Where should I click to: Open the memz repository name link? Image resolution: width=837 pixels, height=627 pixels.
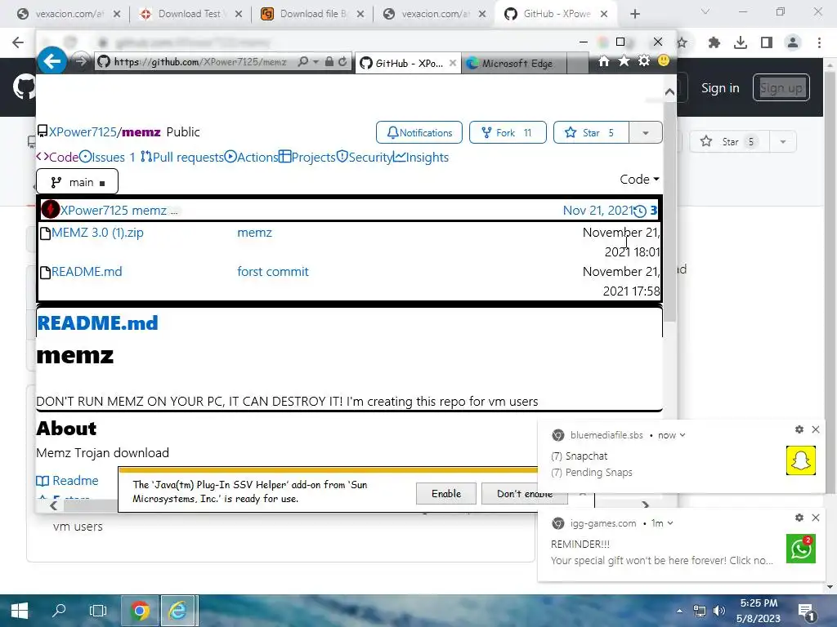point(141,131)
